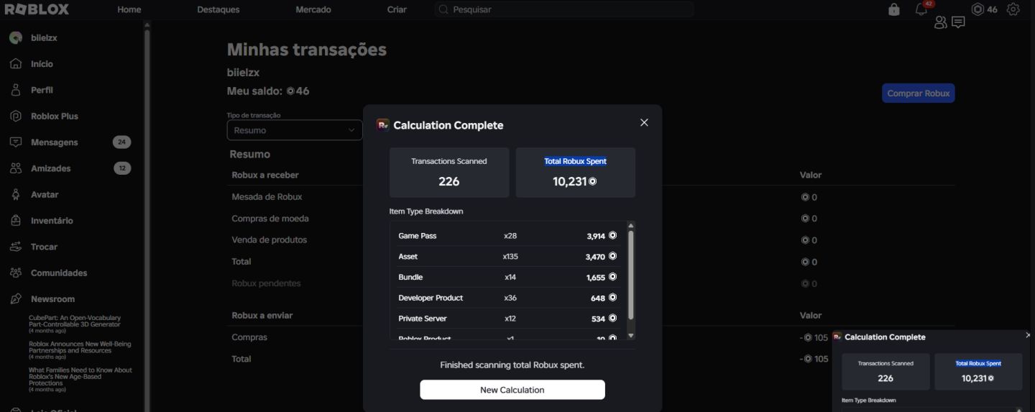Open the Mercado tab
The width and height of the screenshot is (1035, 412).
coord(313,9)
